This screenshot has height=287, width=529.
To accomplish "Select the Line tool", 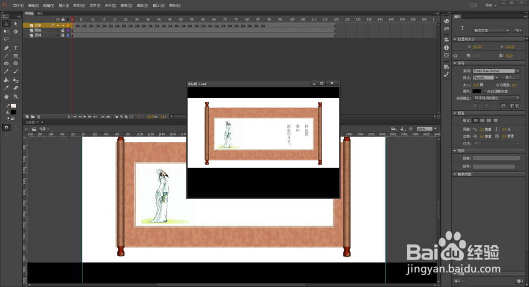I will tap(6, 56).
